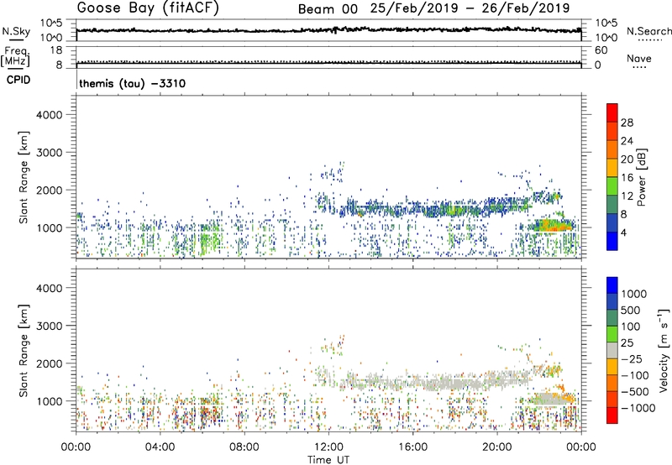Click the '10^5' label left of noise panel

51,24
